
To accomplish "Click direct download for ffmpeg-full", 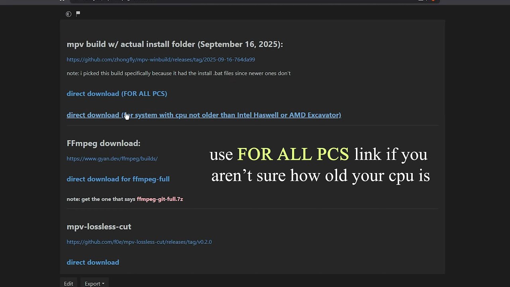I will point(118,179).
